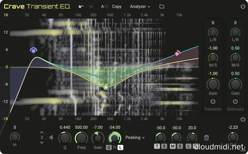This screenshot has height=154, width=248.
Task: Click the undo arrow icon
Action: [81, 7]
